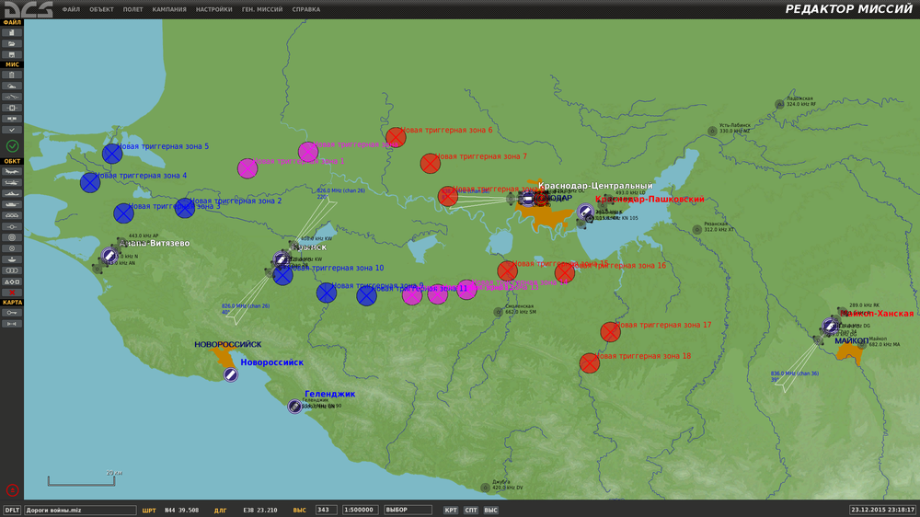Select the airplane group tool

click(x=12, y=172)
